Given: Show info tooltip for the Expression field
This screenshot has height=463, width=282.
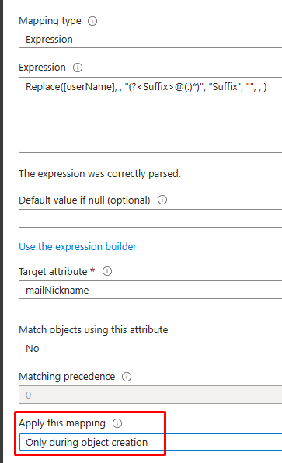Looking at the screenshot, I should pyautogui.click(x=78, y=68).
